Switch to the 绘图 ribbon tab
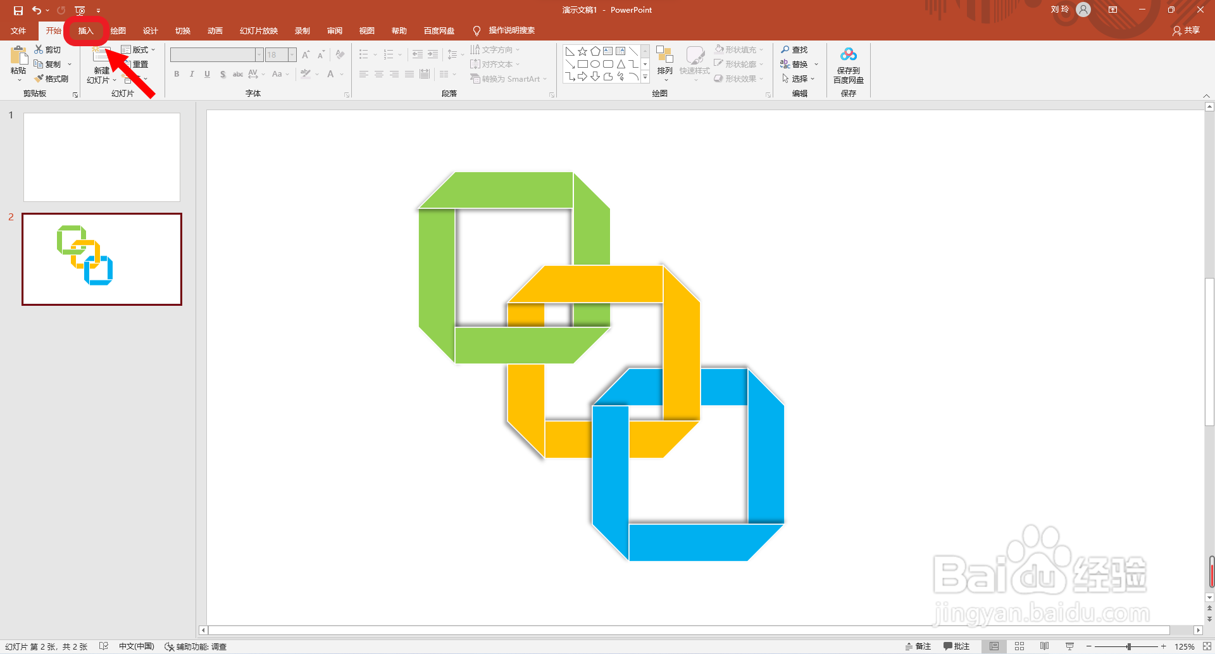 click(118, 30)
